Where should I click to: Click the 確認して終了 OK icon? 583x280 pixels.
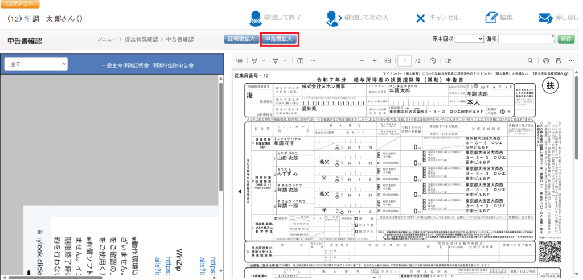(256, 18)
